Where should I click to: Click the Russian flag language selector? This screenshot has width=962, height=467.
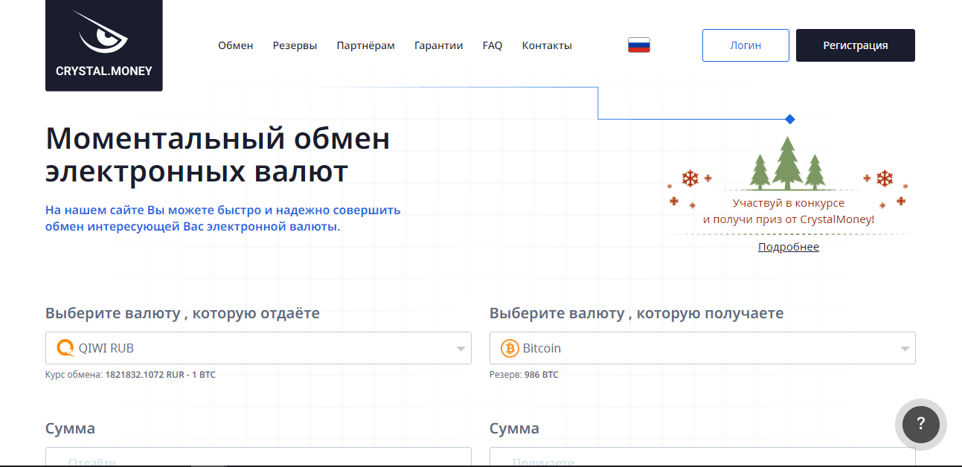click(638, 45)
